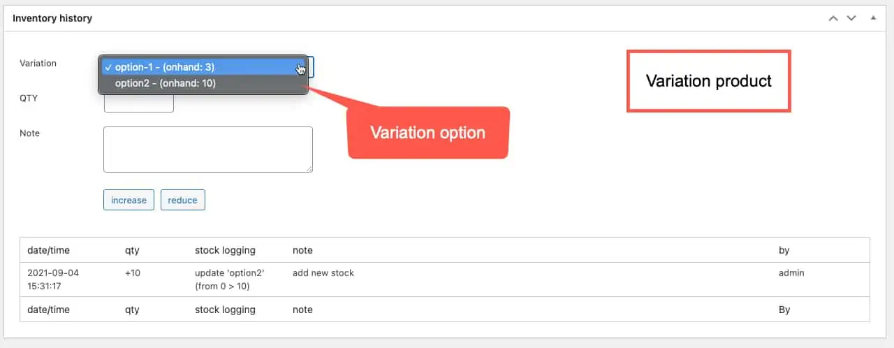Click the move panel down arrow
This screenshot has width=894, height=348.
851,18
